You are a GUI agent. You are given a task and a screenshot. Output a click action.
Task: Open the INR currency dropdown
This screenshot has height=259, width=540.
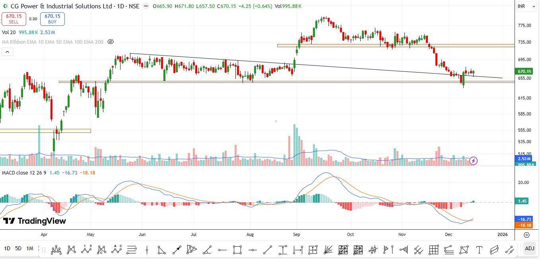pyautogui.click(x=526, y=6)
